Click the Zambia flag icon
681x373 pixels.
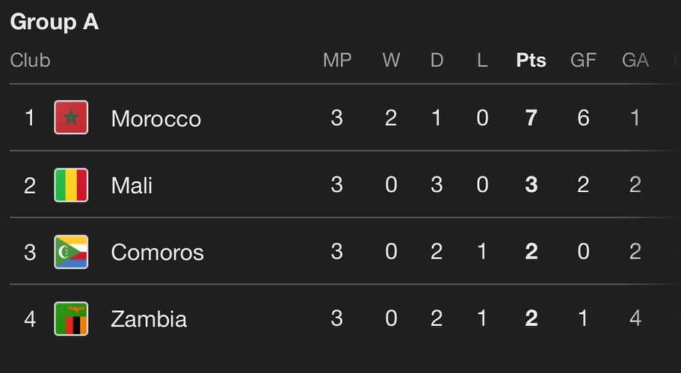click(70, 318)
